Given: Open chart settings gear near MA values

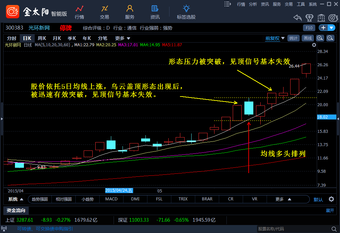Looking at the screenshot, I should (x=314, y=45).
